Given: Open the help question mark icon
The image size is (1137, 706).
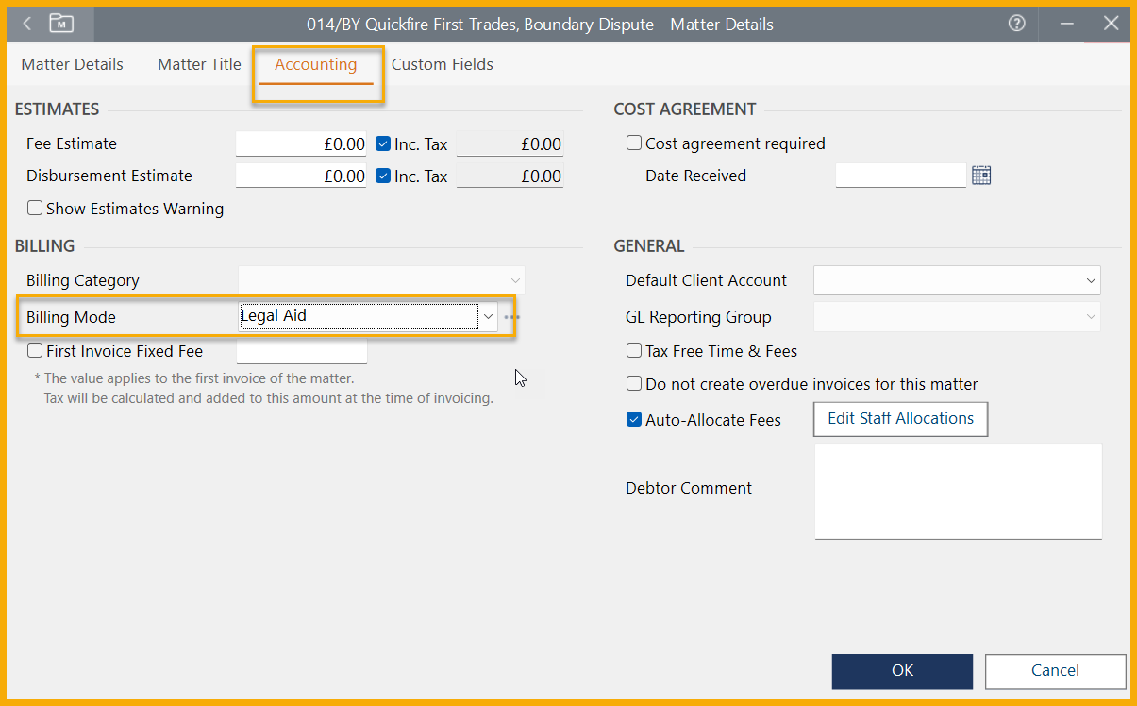Looking at the screenshot, I should (x=1016, y=25).
